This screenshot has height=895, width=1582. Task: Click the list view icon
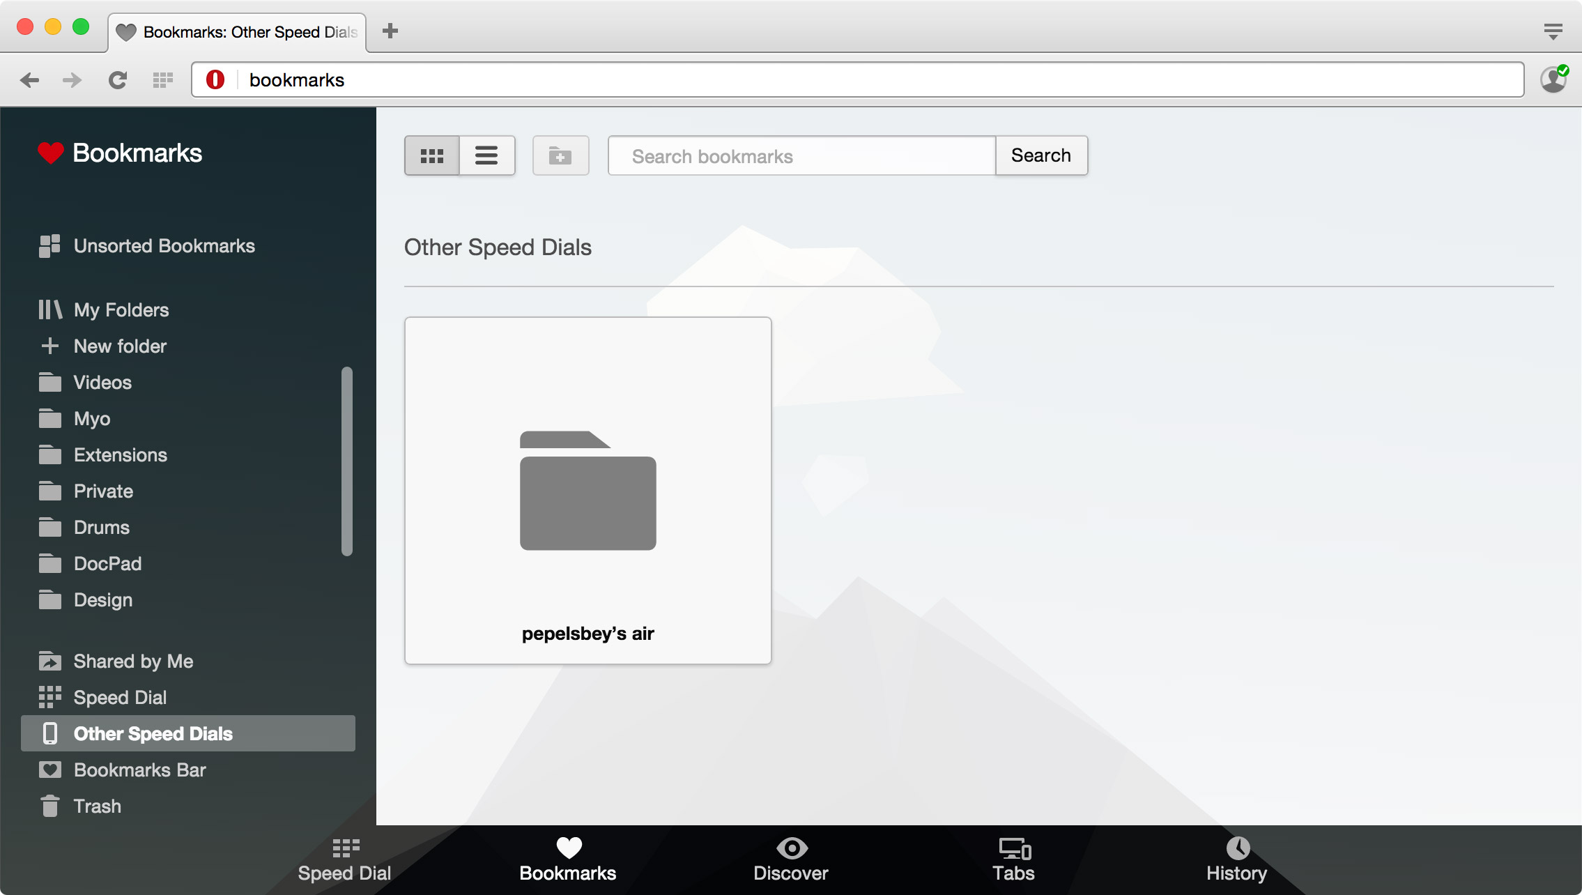tap(484, 155)
